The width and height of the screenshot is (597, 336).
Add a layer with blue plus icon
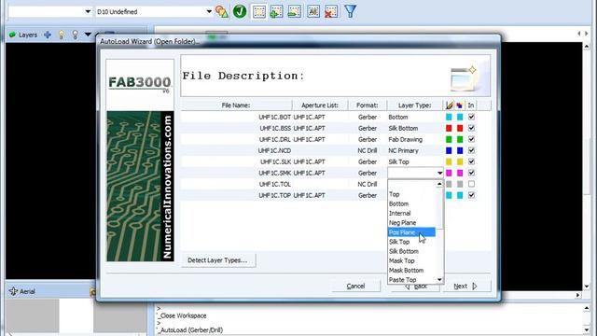click(48, 35)
